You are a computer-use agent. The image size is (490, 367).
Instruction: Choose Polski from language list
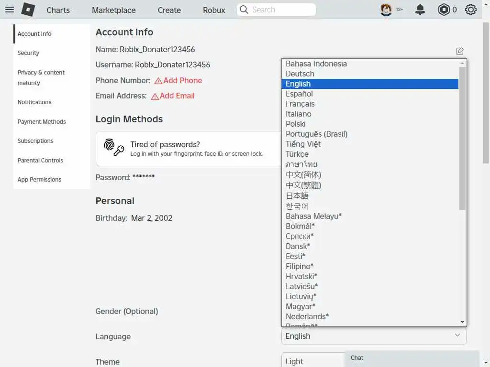370,124
